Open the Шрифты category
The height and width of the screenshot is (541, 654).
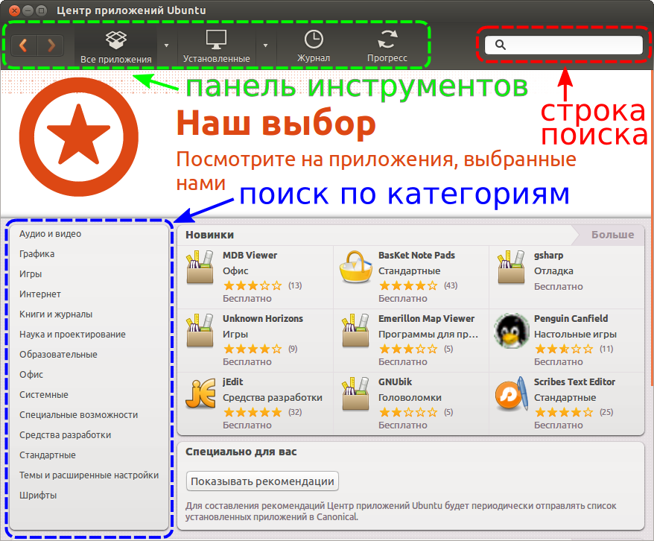(38, 496)
